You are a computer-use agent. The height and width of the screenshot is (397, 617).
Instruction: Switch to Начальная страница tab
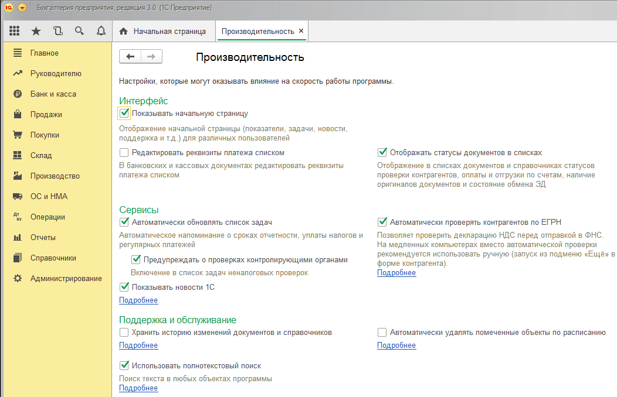click(x=169, y=31)
